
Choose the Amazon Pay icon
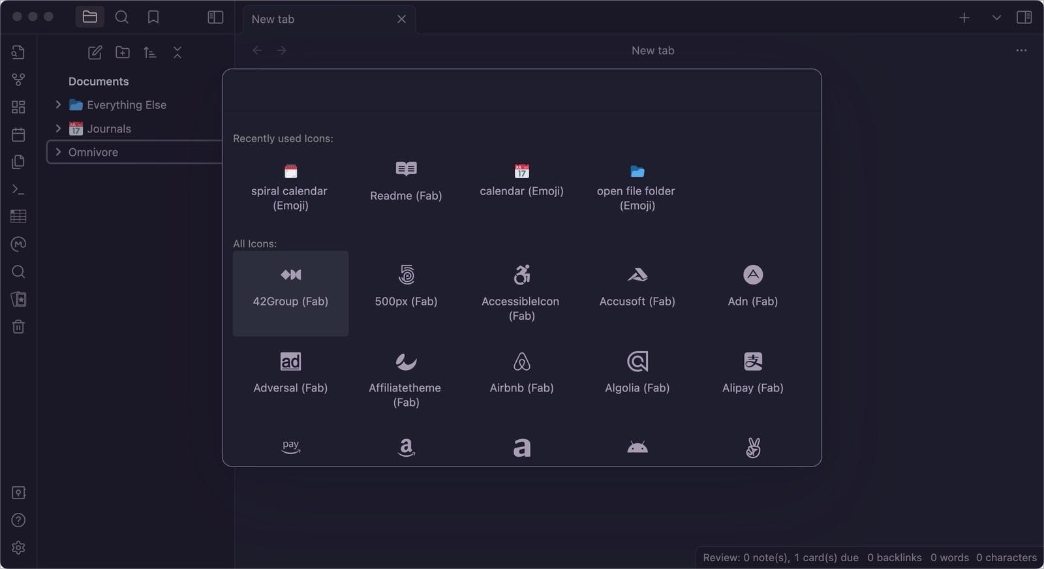tap(290, 447)
